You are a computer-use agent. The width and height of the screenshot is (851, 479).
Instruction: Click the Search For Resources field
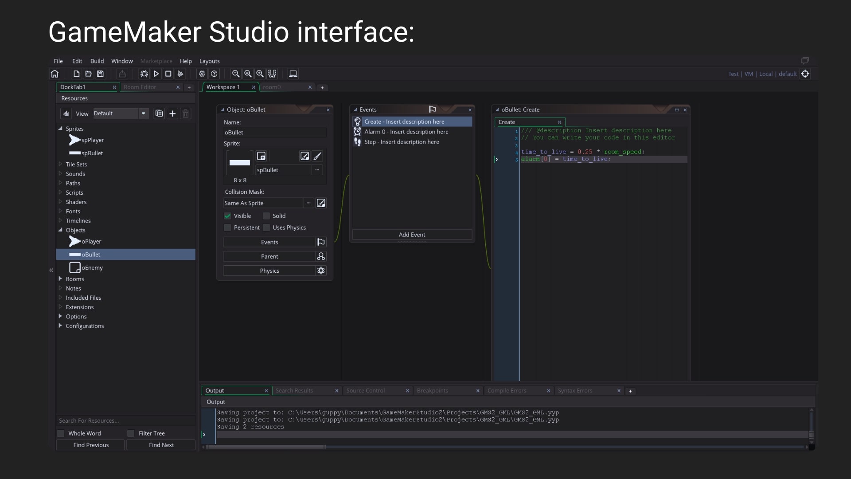(125, 420)
